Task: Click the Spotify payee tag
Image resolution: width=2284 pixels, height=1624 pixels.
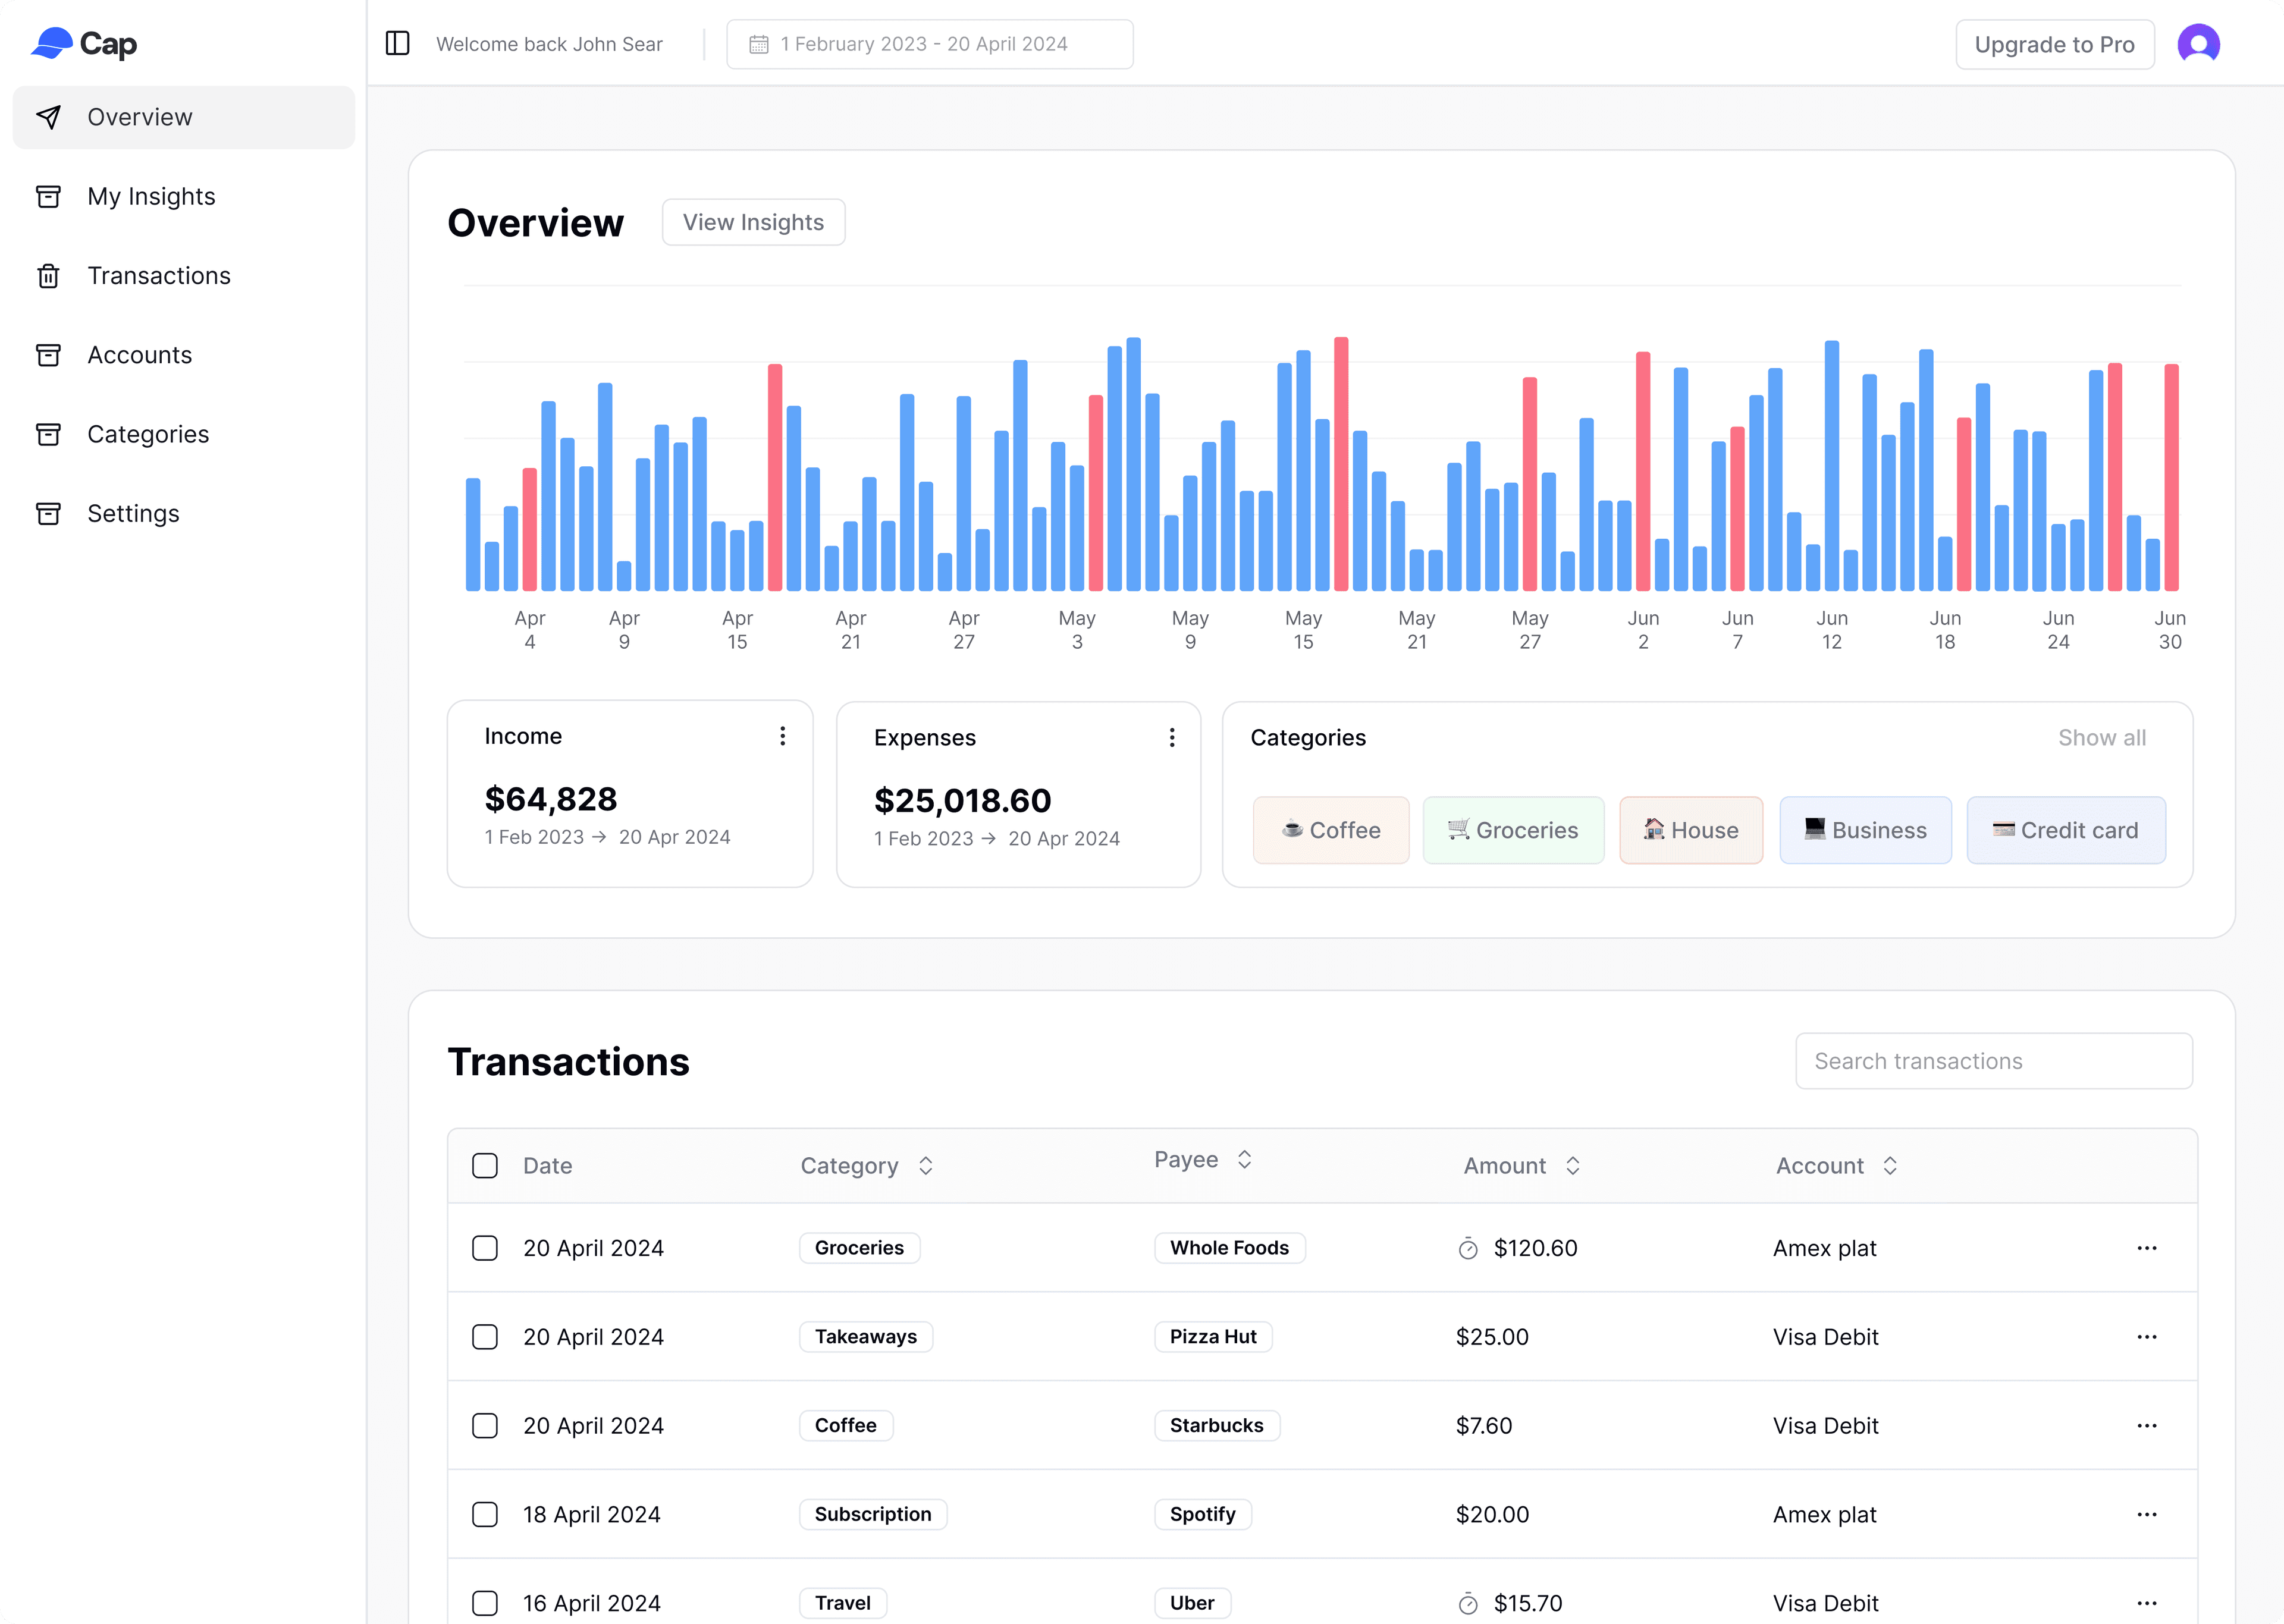Action: pyautogui.click(x=1202, y=1514)
